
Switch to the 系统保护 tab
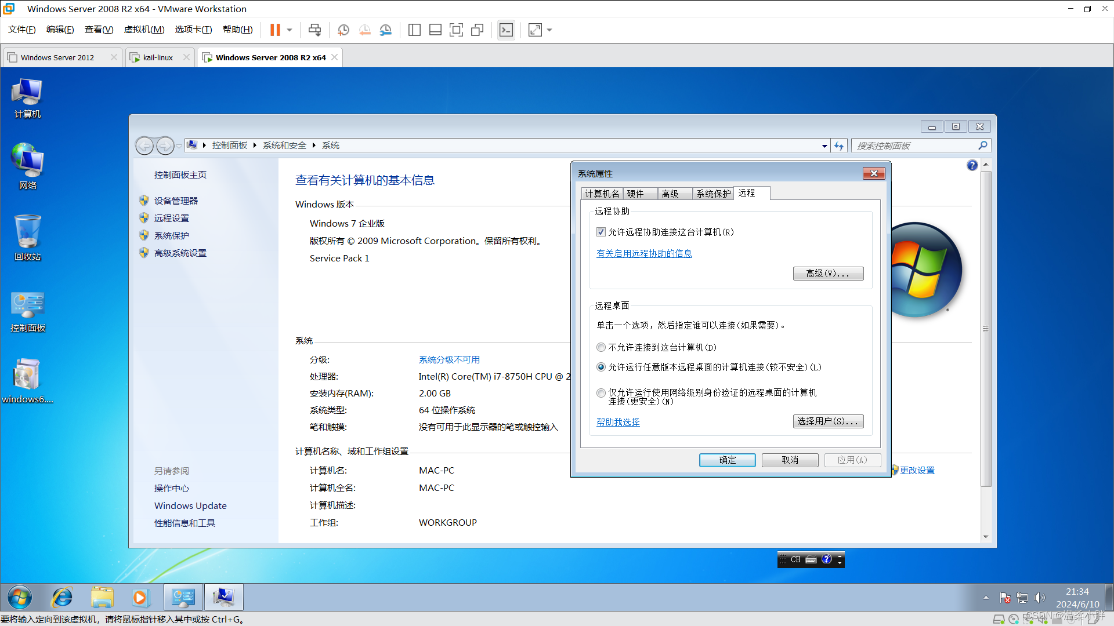(x=713, y=194)
